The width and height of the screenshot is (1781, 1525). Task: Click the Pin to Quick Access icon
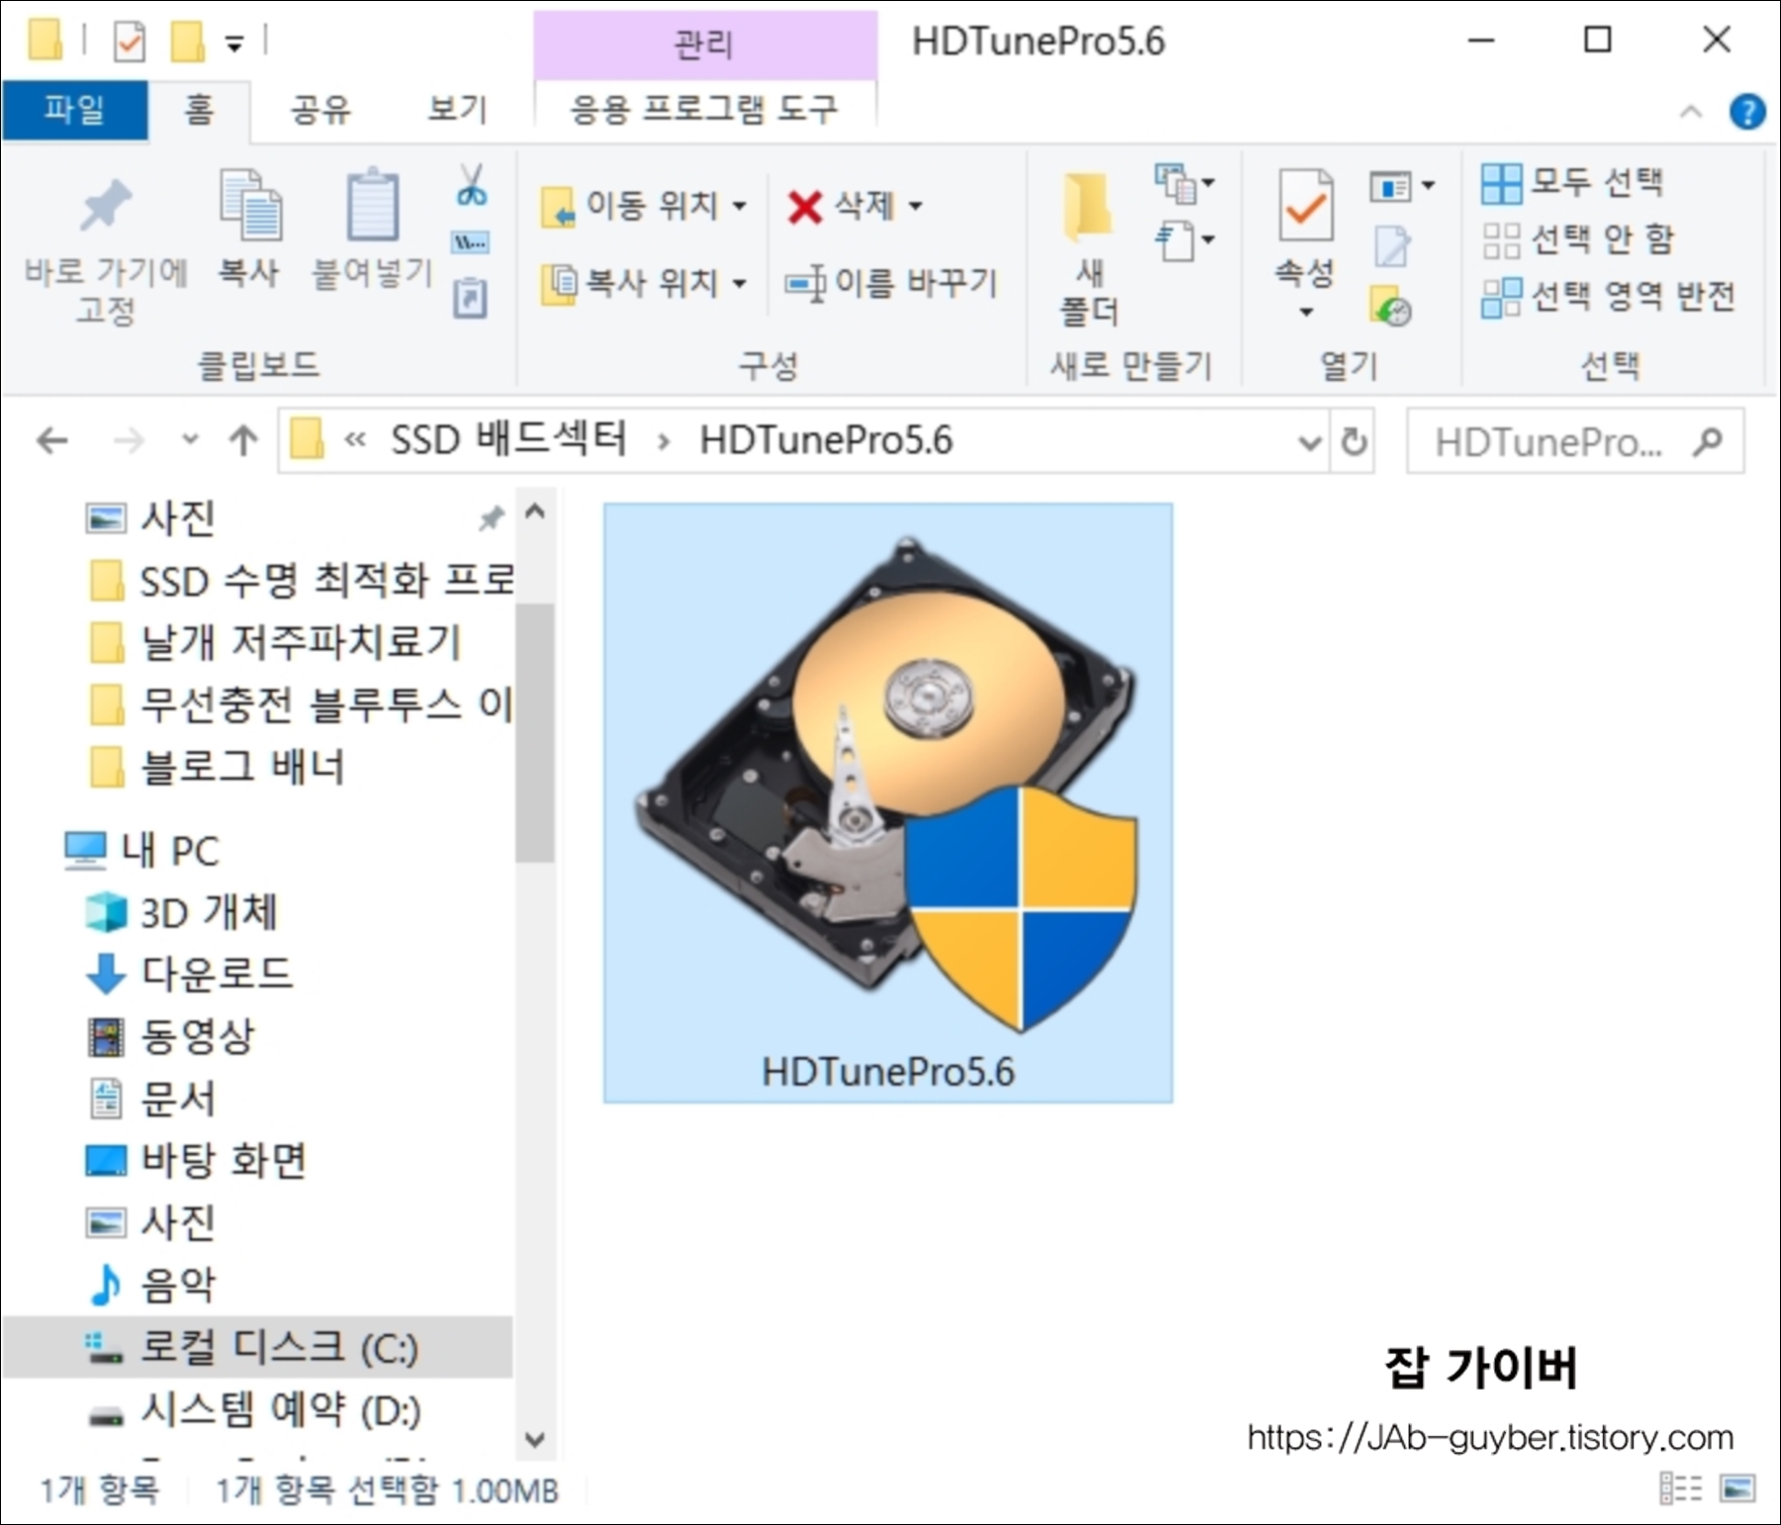tap(105, 206)
